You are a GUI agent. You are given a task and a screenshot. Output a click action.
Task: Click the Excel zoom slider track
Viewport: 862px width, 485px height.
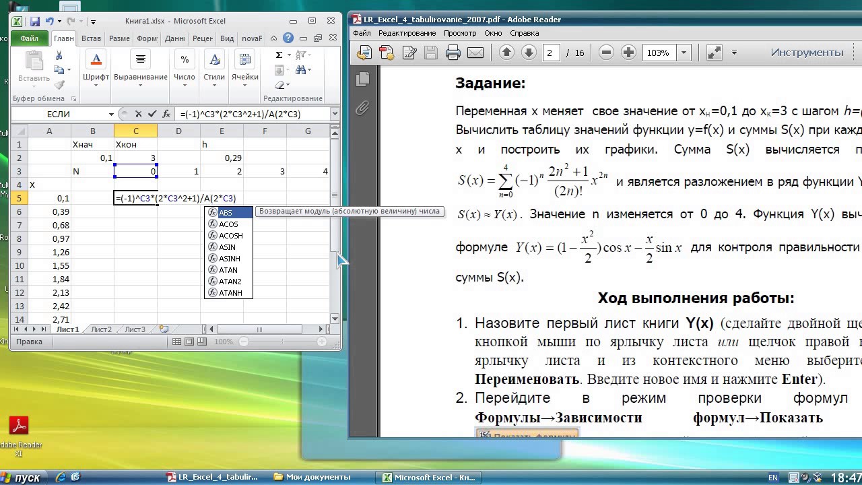tap(283, 342)
